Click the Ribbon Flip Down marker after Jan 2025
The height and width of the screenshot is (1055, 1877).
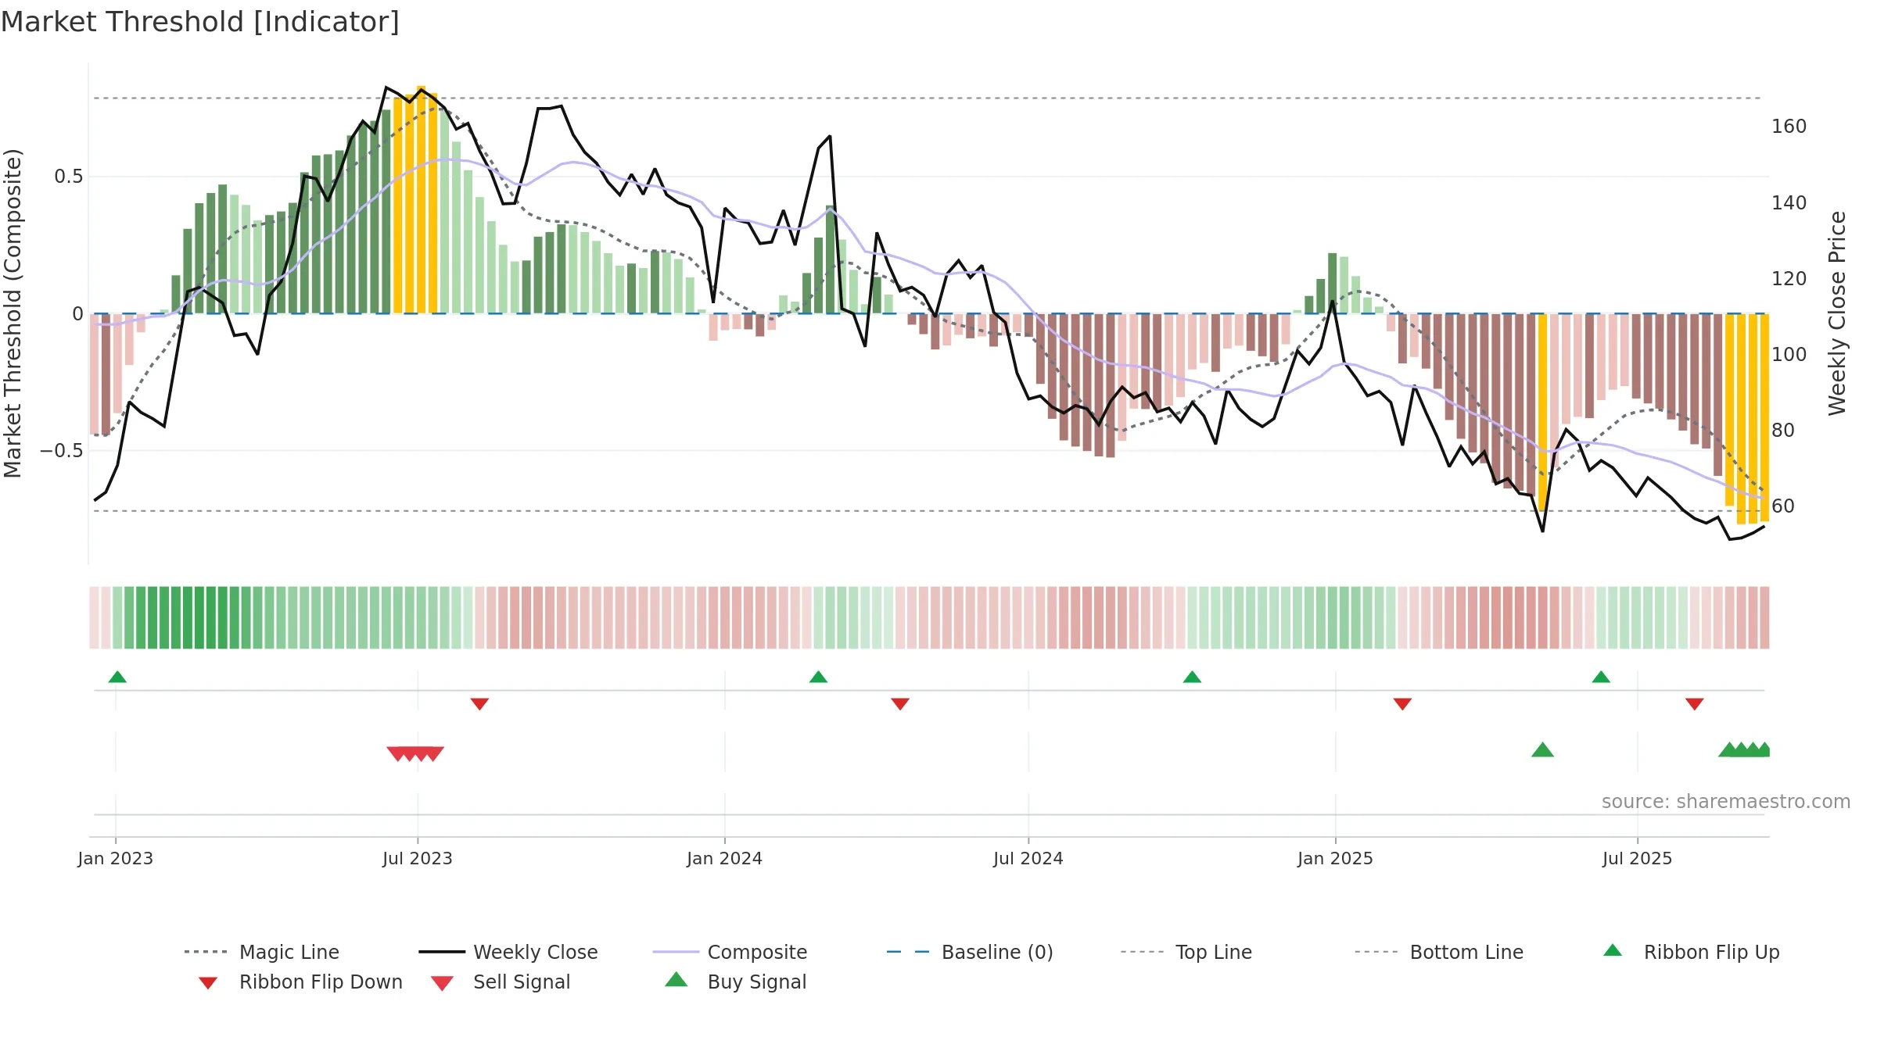pyautogui.click(x=1402, y=704)
